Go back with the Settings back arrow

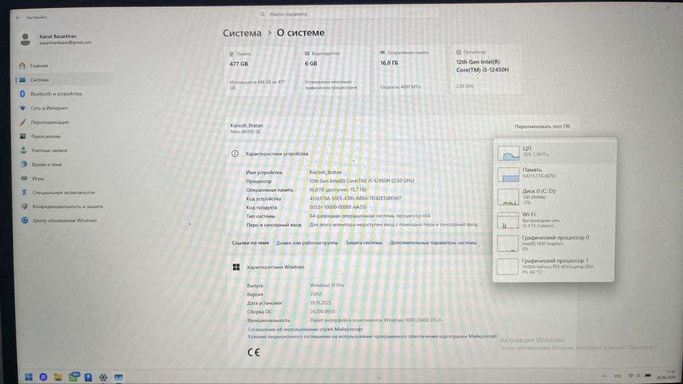(x=18, y=18)
